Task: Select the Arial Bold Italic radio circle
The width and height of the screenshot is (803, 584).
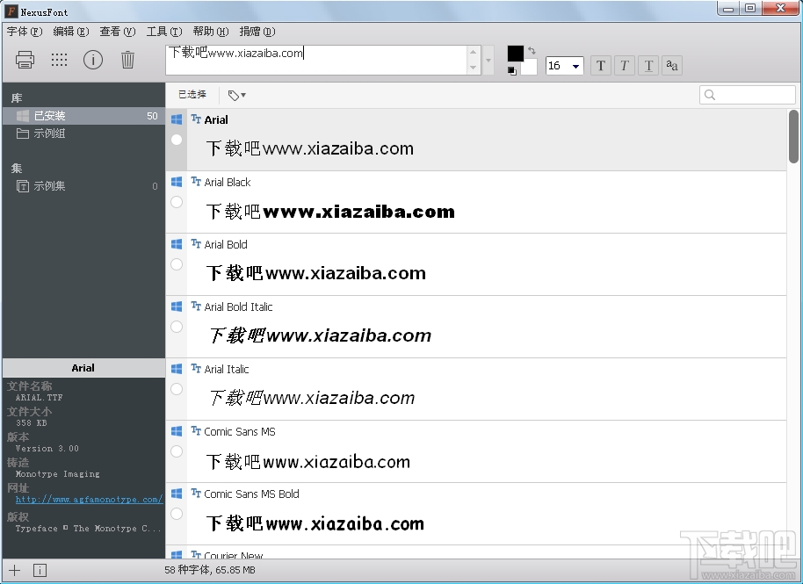Action: (x=177, y=327)
